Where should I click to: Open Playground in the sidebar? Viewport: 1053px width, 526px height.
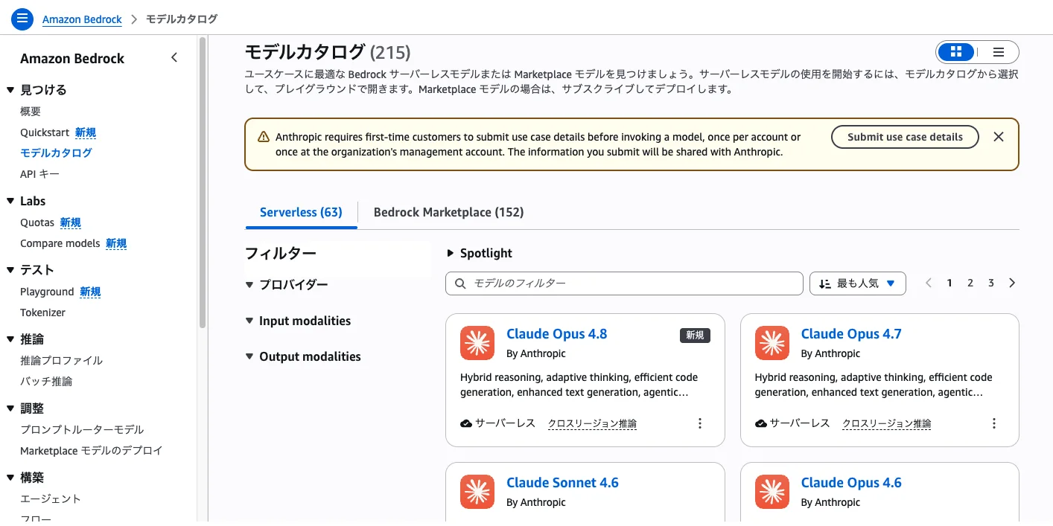[x=47, y=292]
